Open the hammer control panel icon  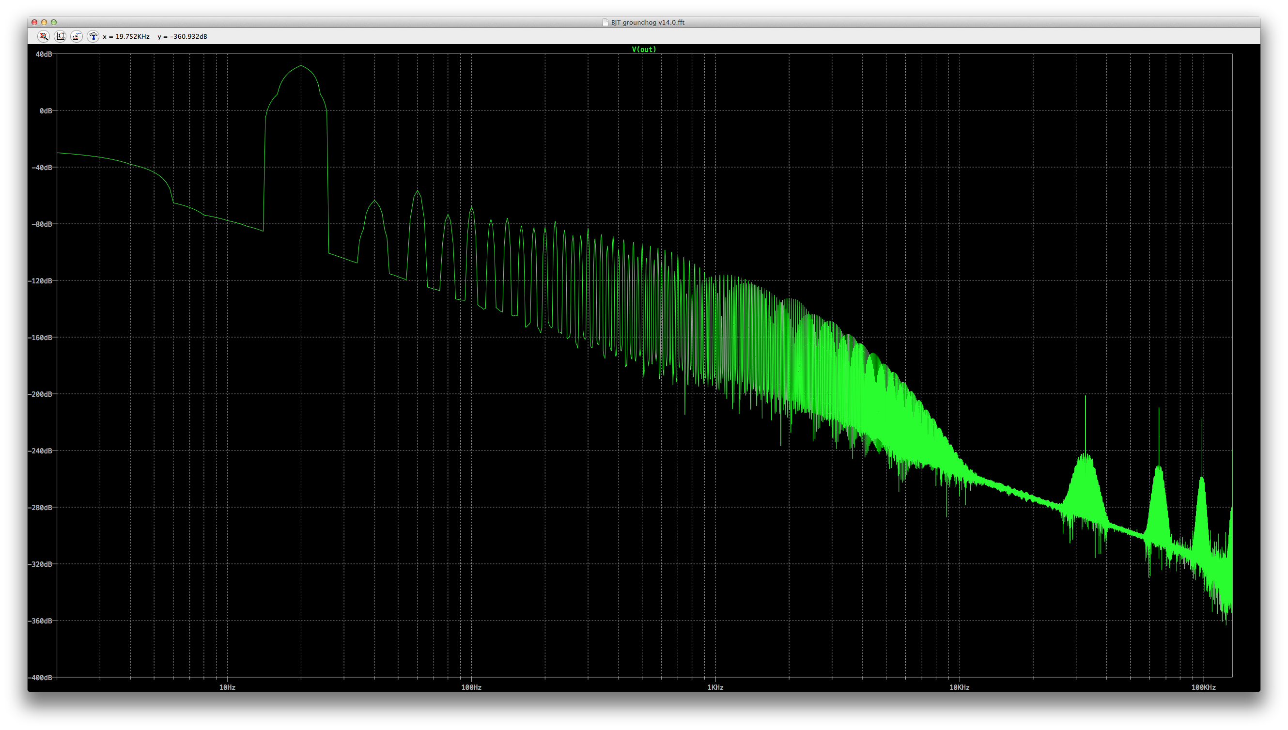pyautogui.click(x=93, y=36)
